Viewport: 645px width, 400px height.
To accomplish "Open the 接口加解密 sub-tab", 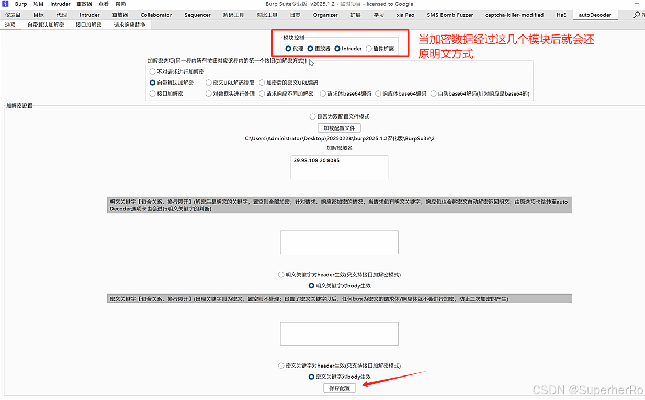I will pos(88,25).
